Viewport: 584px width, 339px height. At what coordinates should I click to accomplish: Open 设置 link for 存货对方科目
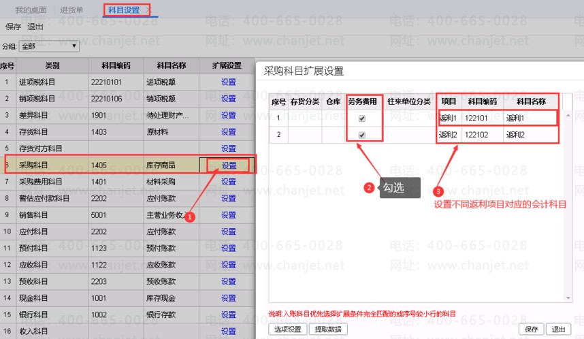[x=228, y=148]
